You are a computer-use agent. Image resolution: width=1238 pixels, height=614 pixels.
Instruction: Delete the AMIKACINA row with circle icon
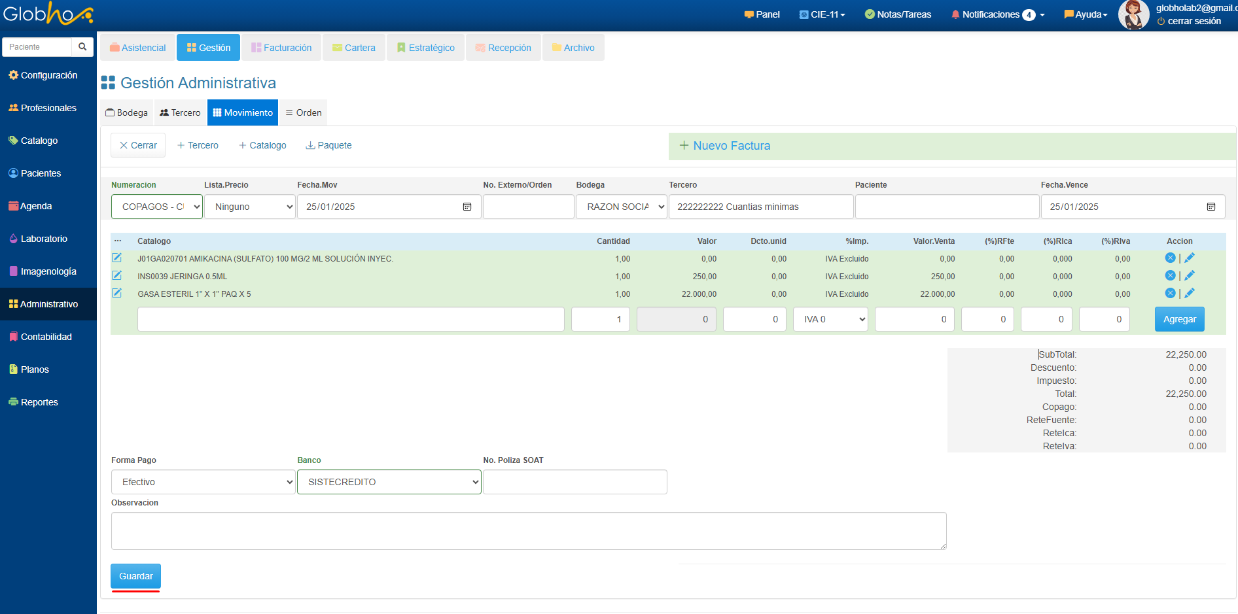click(x=1170, y=258)
